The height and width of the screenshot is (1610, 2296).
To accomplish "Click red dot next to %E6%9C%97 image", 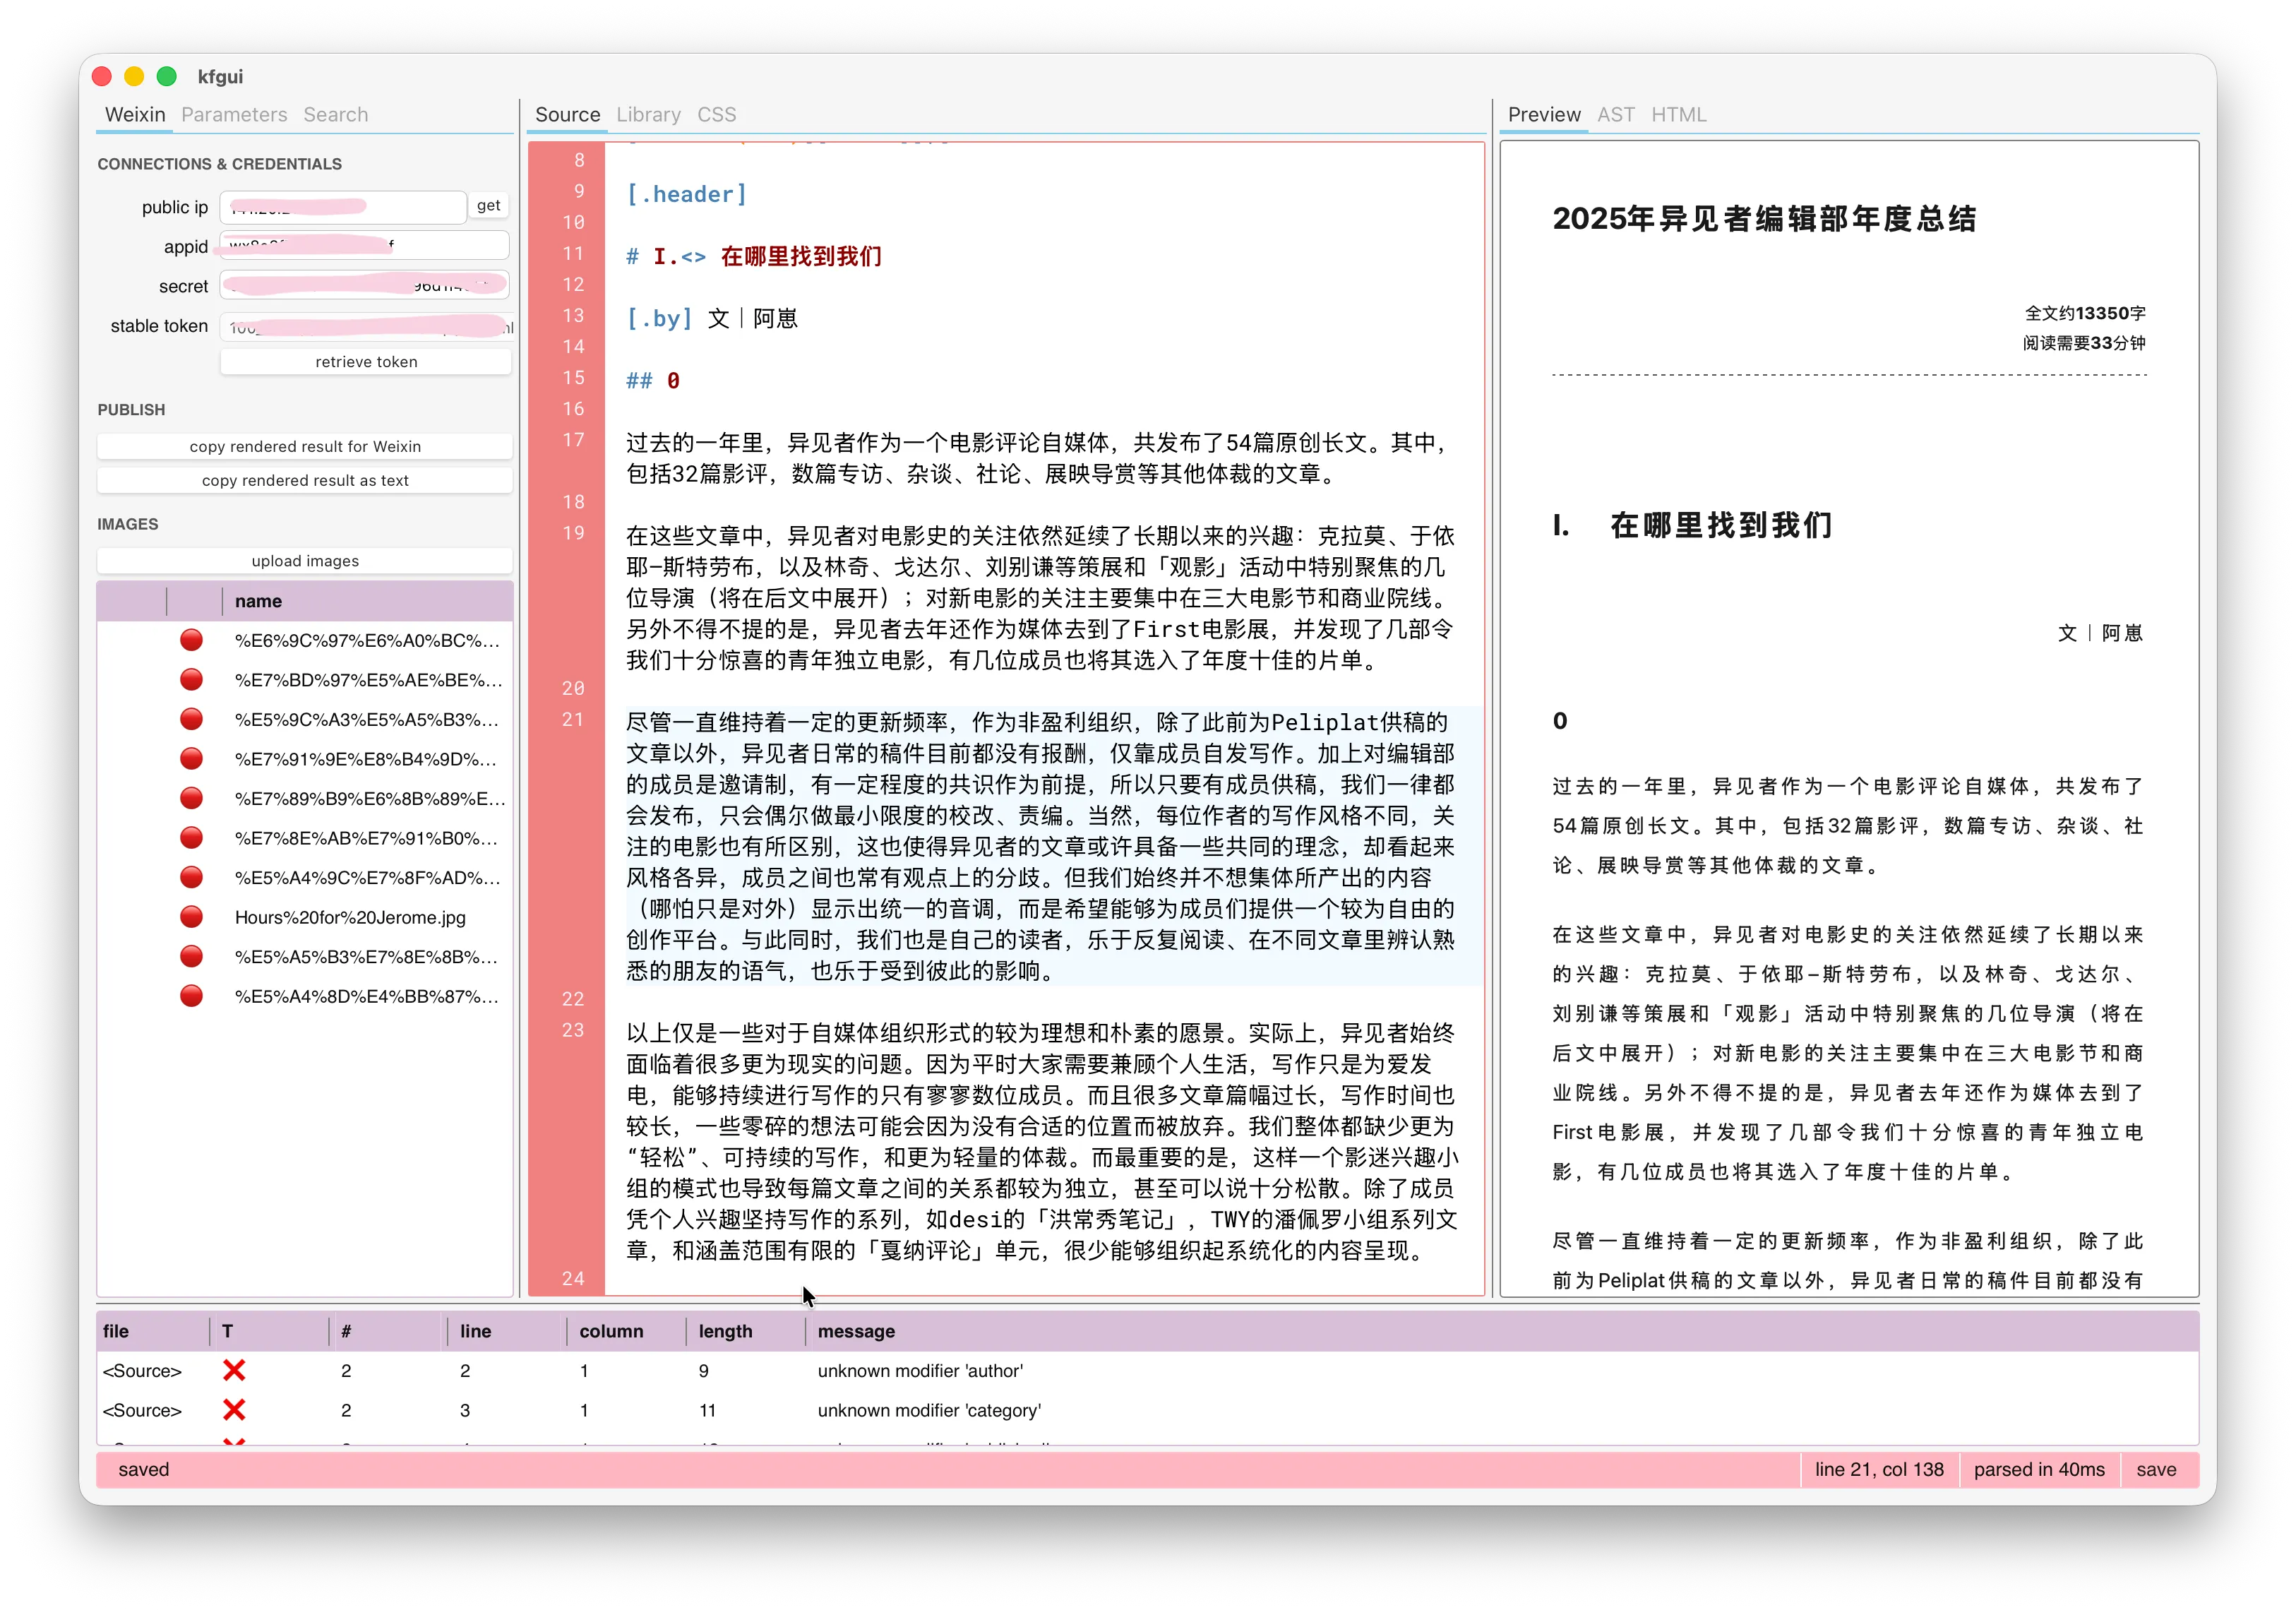I will (x=191, y=640).
